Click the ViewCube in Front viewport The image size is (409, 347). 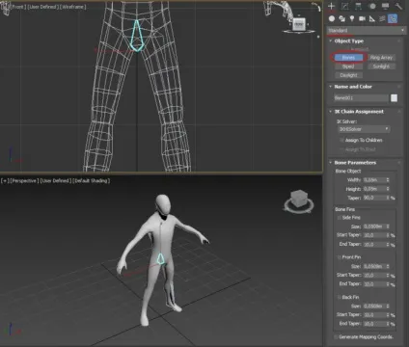click(299, 24)
